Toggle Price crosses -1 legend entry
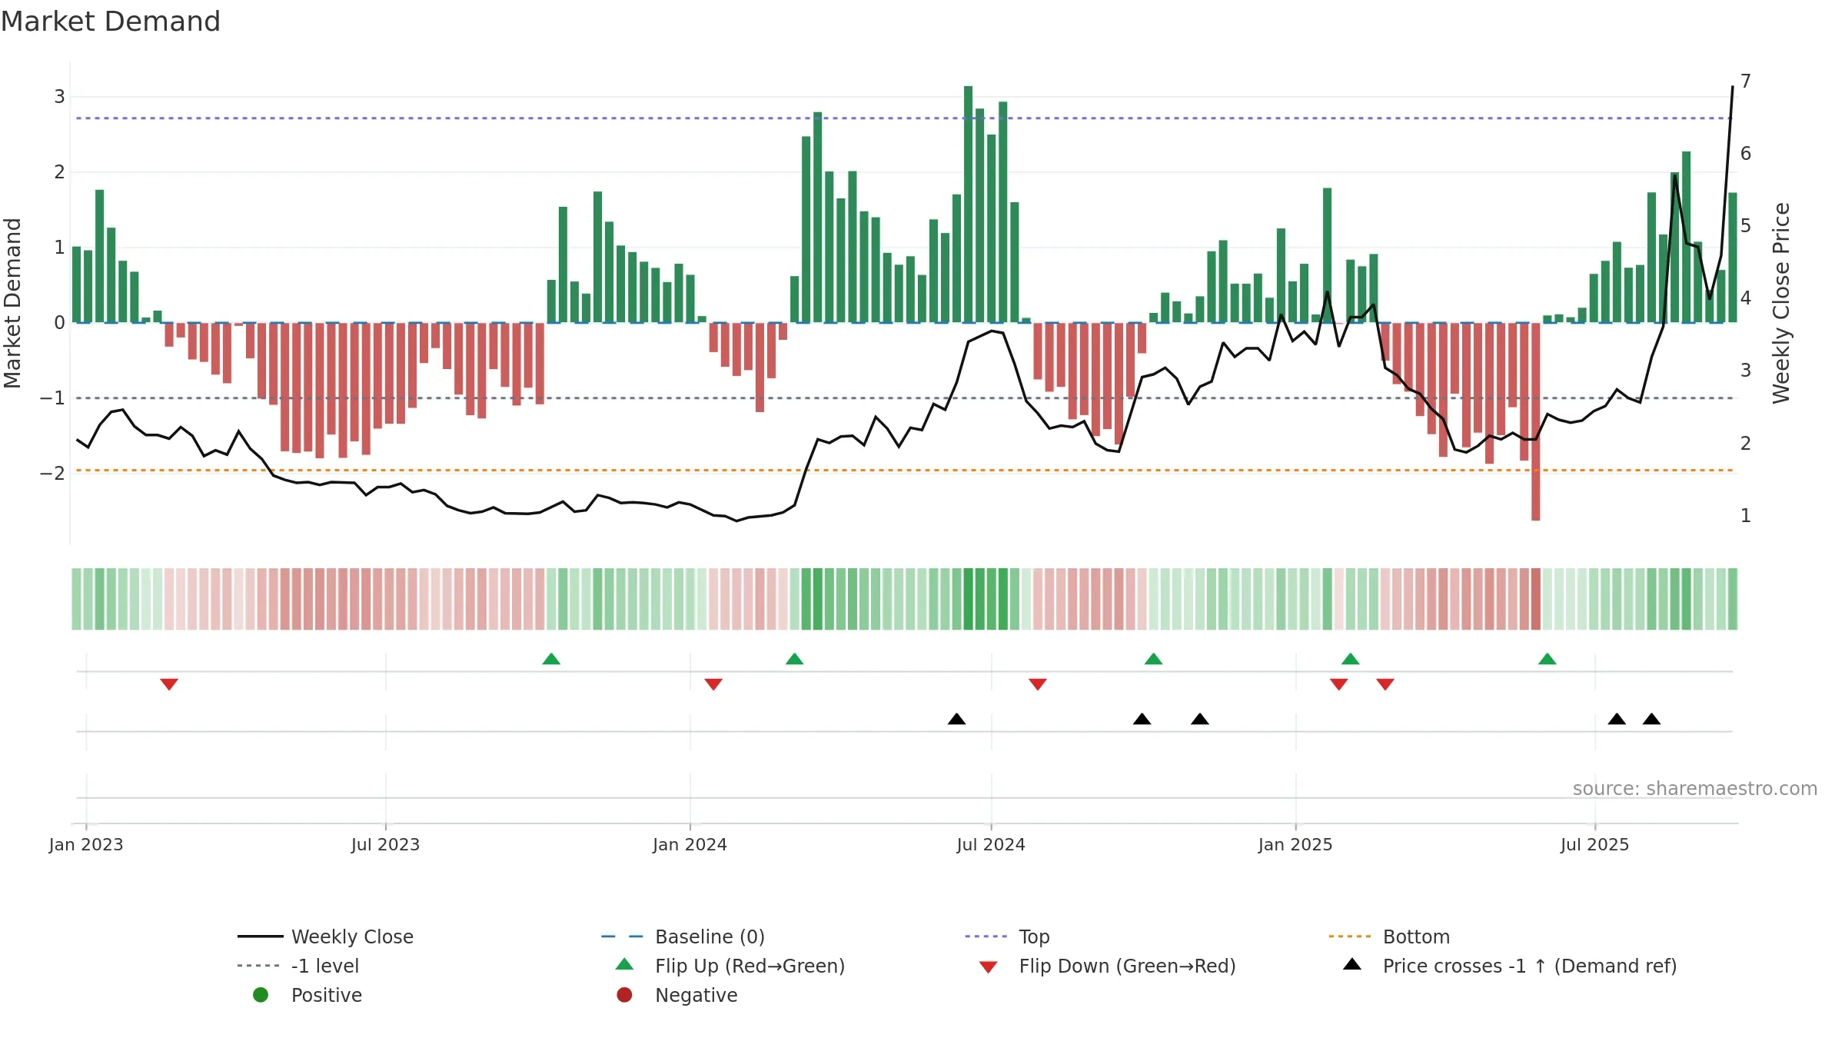The image size is (1845, 1038). click(1510, 966)
